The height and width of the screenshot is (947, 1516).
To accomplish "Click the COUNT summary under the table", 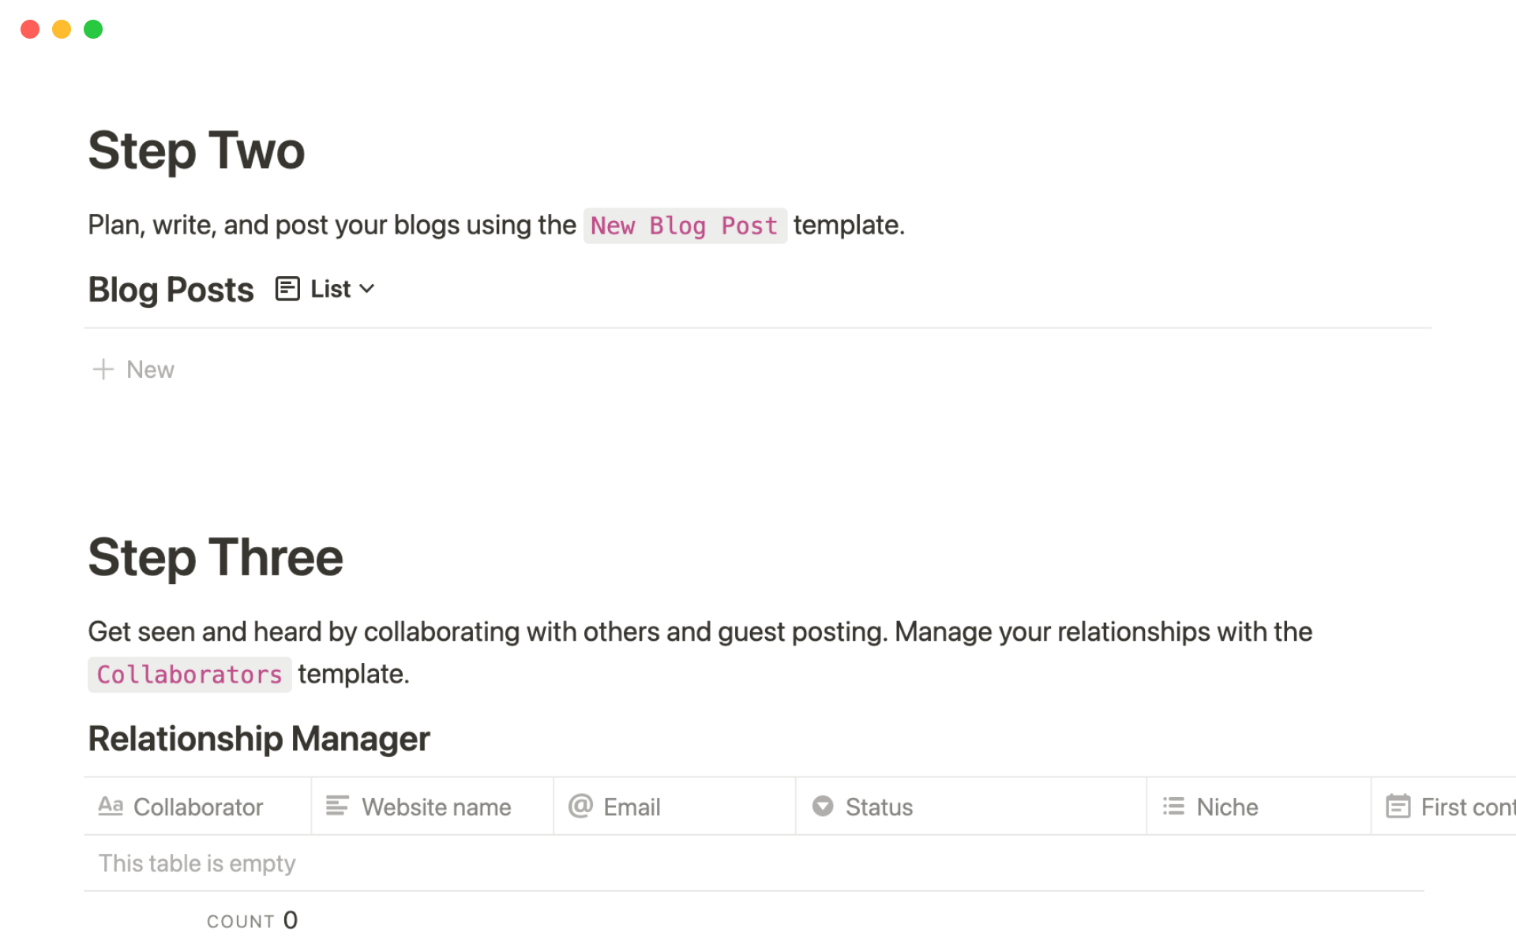I will click(252, 920).
